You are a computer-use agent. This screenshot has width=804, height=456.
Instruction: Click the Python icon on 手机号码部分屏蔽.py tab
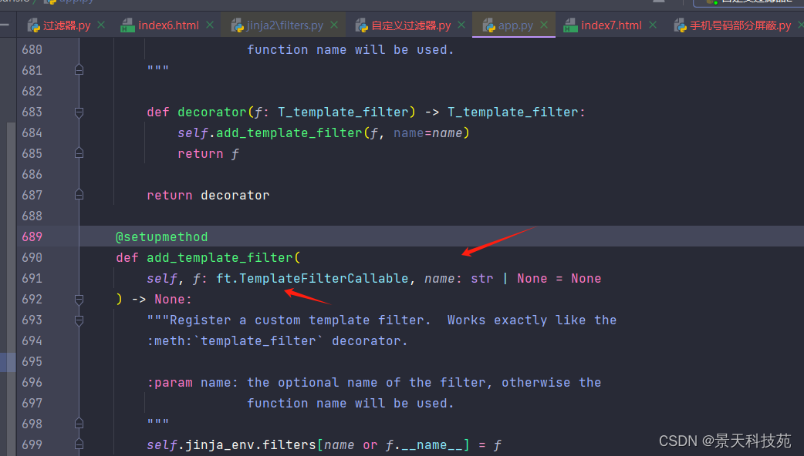pyautogui.click(x=680, y=26)
